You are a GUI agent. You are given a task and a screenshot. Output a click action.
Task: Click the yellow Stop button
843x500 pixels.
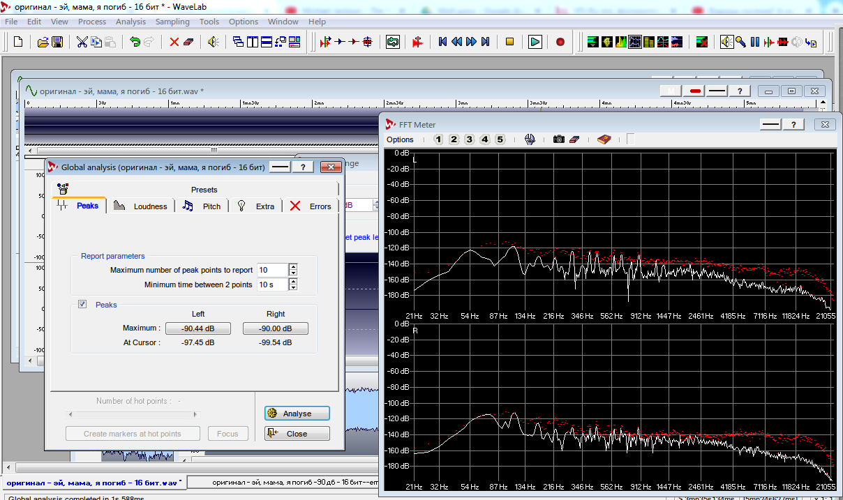[509, 43]
